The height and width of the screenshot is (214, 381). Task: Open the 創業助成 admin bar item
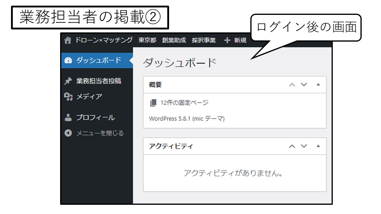[174, 40]
